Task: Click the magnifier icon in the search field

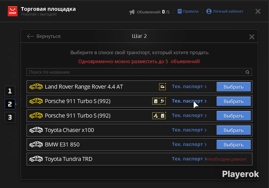Action: click(x=247, y=72)
